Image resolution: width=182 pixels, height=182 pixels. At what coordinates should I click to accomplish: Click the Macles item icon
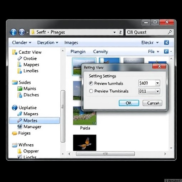[20, 121]
